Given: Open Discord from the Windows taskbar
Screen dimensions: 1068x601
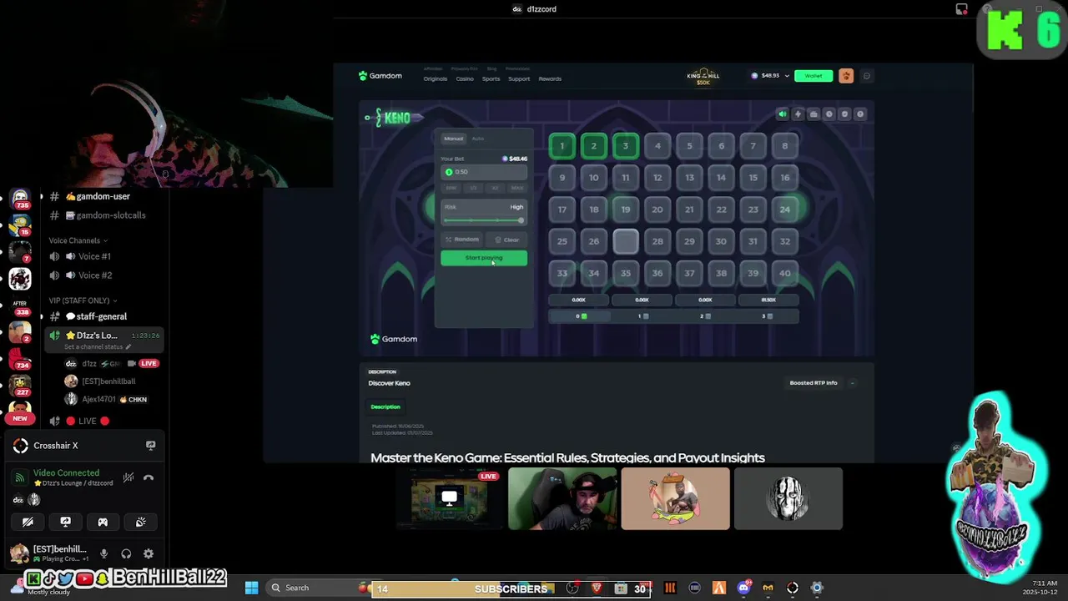Looking at the screenshot, I should 743,588.
